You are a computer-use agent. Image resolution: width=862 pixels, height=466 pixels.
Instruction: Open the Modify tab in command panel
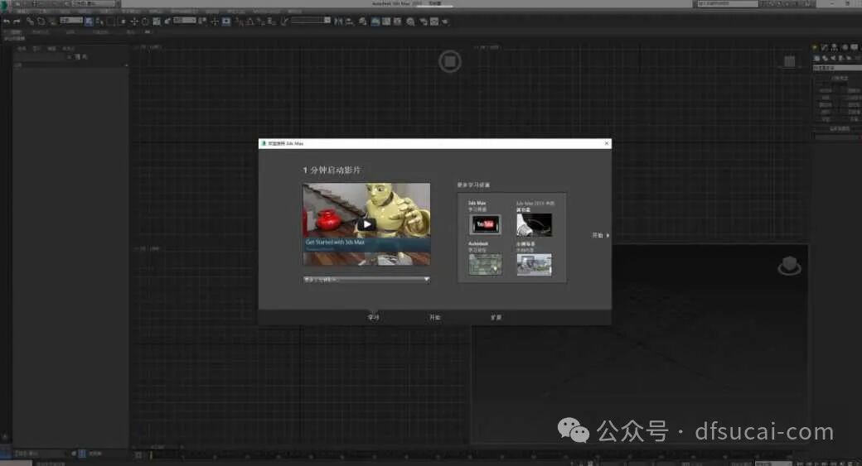824,47
